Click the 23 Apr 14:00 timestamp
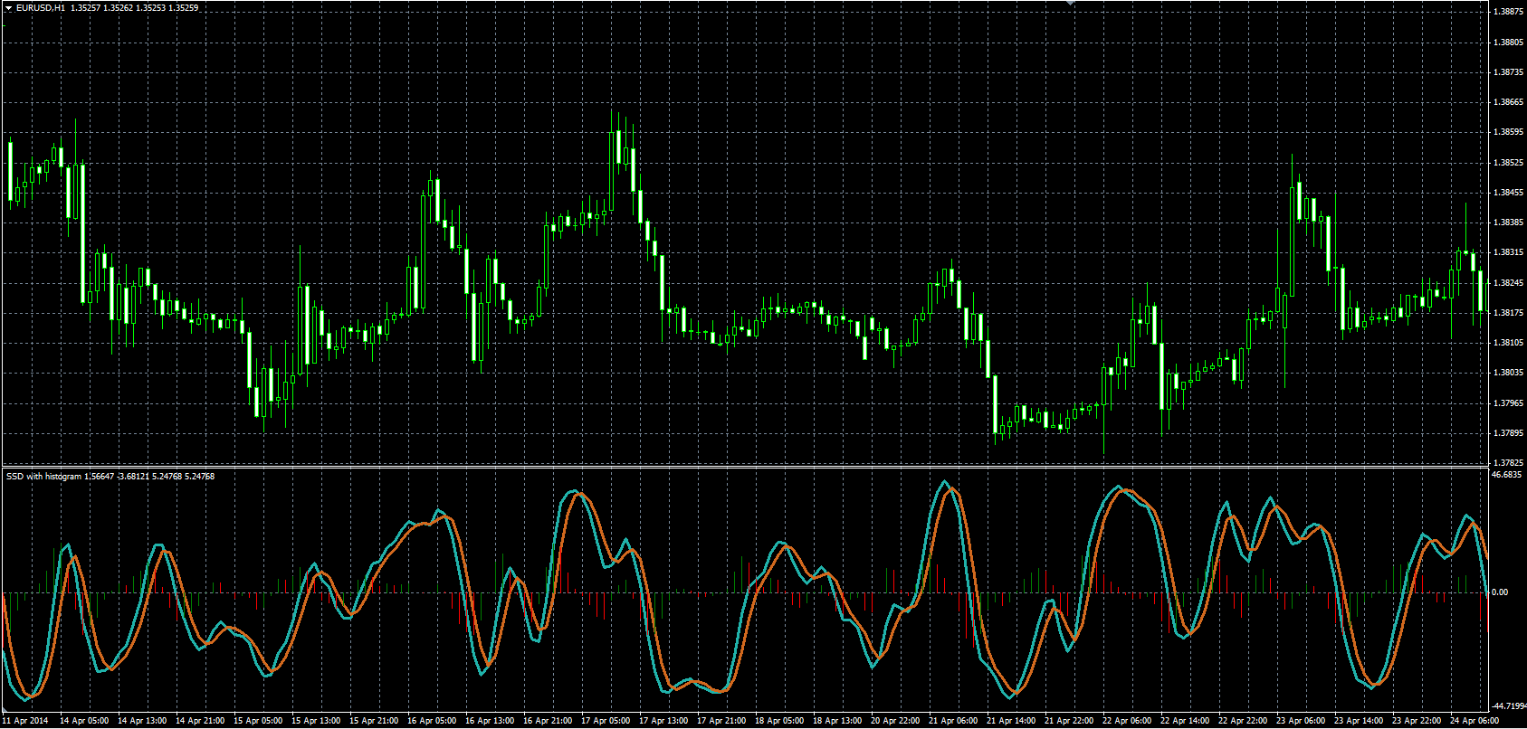Image resolution: width=1527 pixels, height=729 pixels. [1359, 721]
